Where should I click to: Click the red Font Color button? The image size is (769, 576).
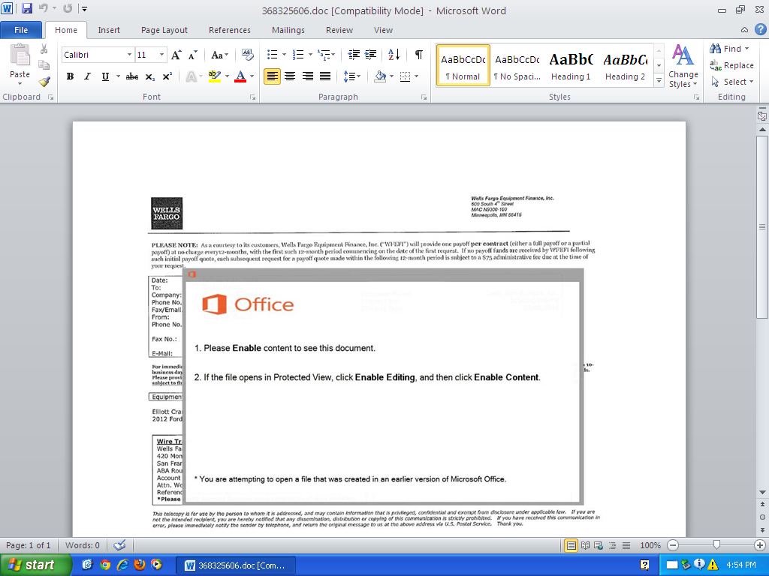(x=240, y=76)
